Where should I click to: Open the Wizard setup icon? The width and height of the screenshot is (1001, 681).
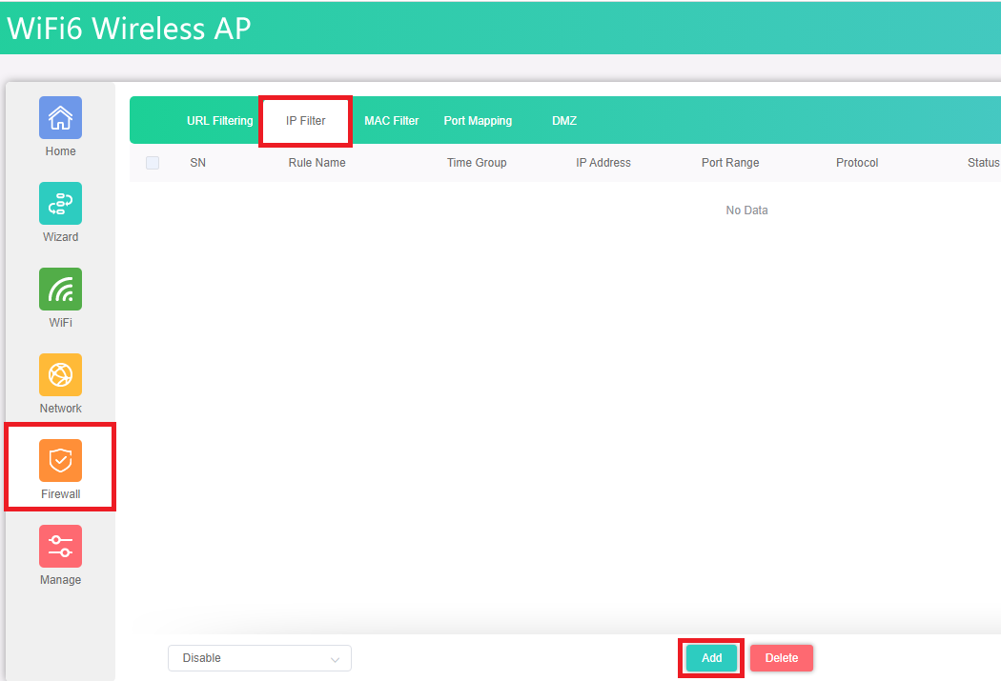(x=60, y=204)
